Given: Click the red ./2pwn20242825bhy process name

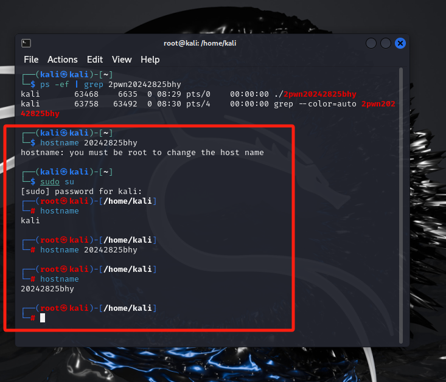Looking at the screenshot, I should [x=315, y=94].
